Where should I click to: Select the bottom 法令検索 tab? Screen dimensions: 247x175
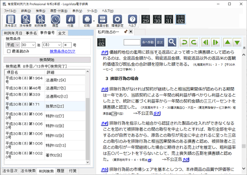28,171
